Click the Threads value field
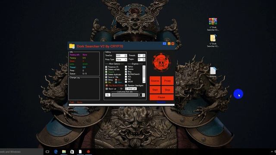The width and height of the screenshot is (276, 155). [x=140, y=56]
